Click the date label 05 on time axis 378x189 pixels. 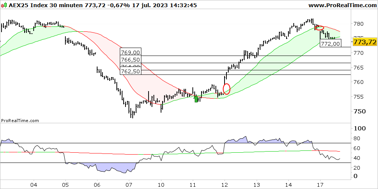(x=65, y=184)
